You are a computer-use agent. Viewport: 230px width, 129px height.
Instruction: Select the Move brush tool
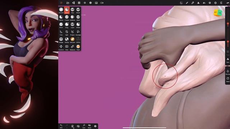(x=67, y=10)
